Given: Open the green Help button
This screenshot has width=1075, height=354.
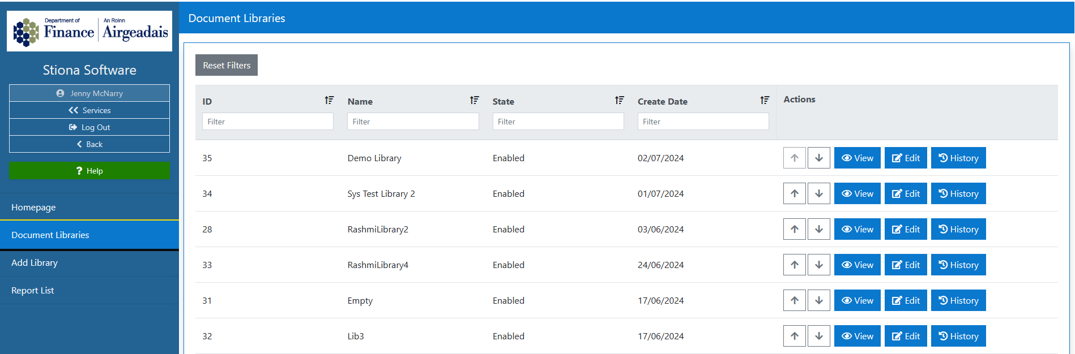Looking at the screenshot, I should [x=89, y=171].
